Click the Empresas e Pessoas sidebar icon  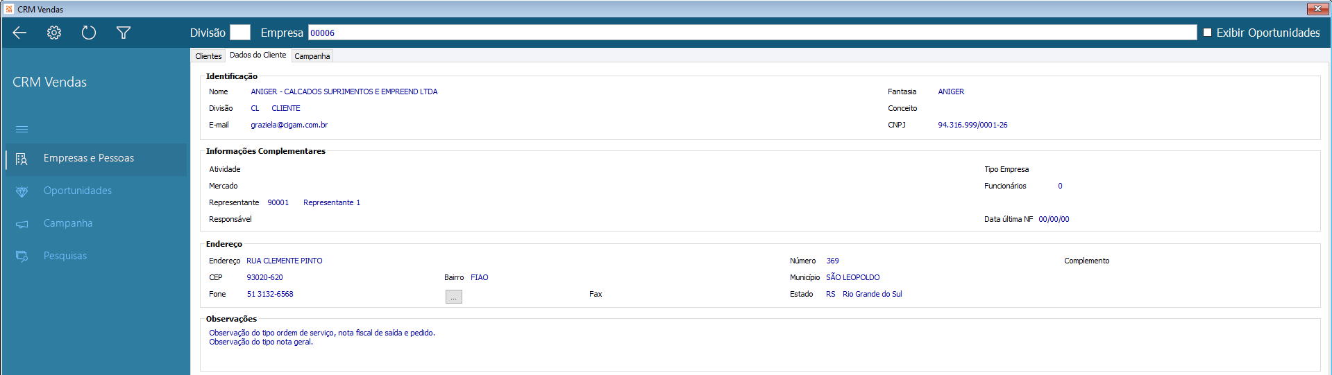coord(22,159)
